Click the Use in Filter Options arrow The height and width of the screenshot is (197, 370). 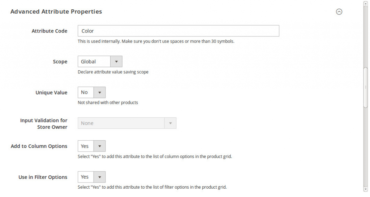[x=99, y=177]
